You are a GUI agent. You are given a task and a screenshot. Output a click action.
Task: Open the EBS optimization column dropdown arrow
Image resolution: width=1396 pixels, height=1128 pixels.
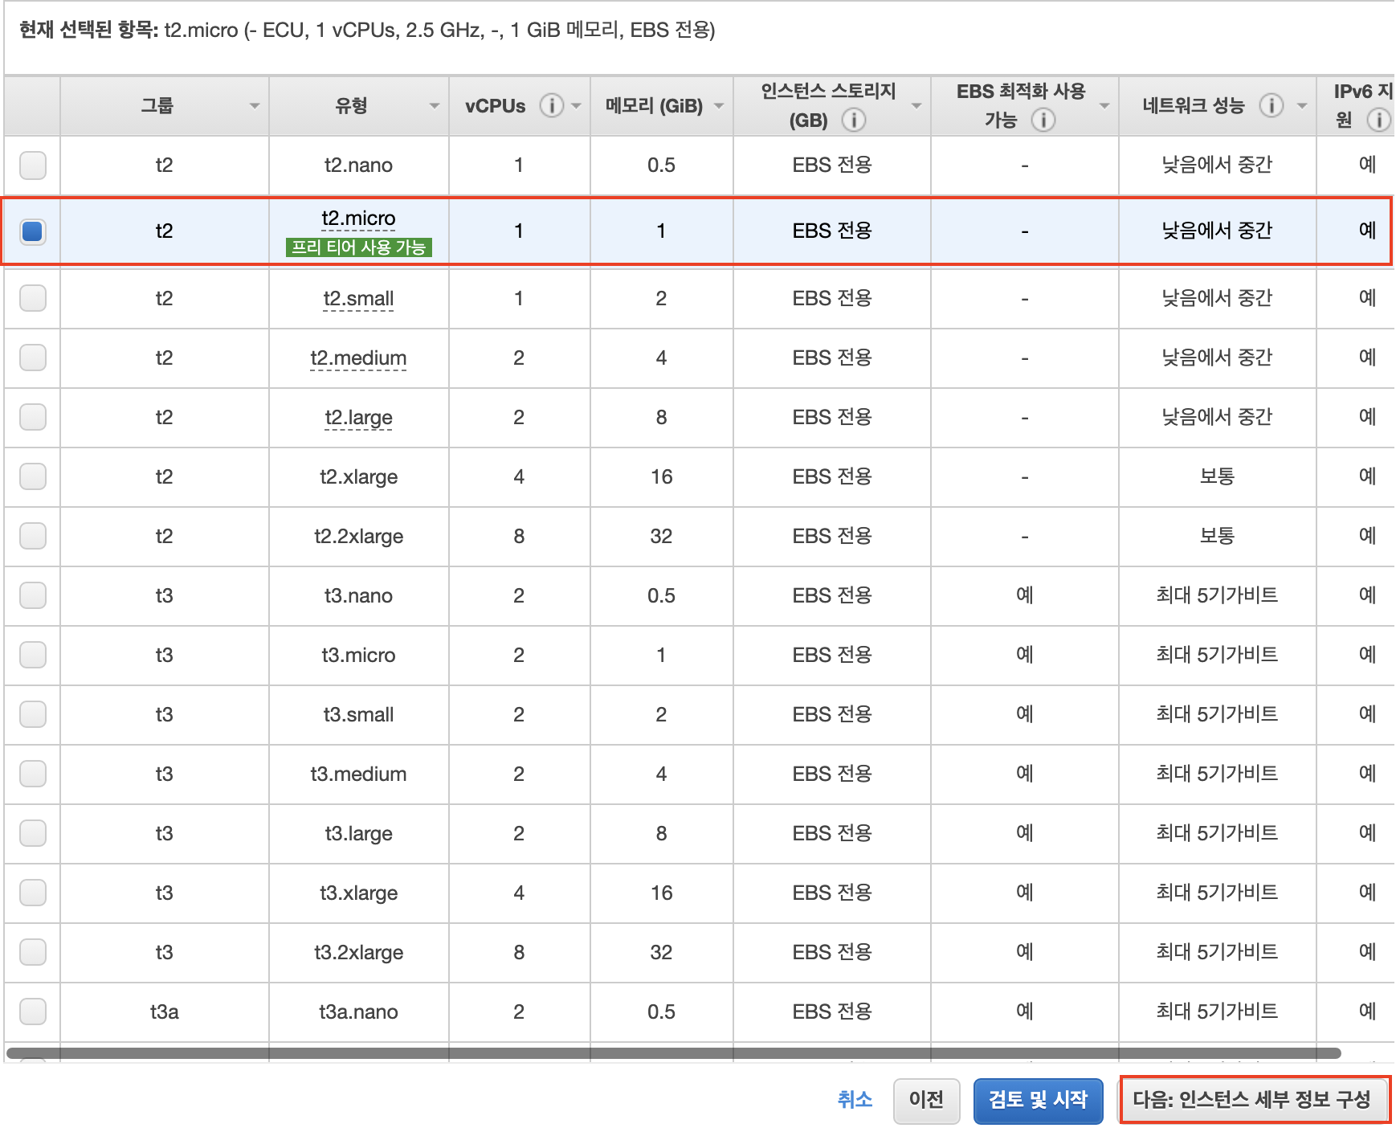click(1104, 106)
